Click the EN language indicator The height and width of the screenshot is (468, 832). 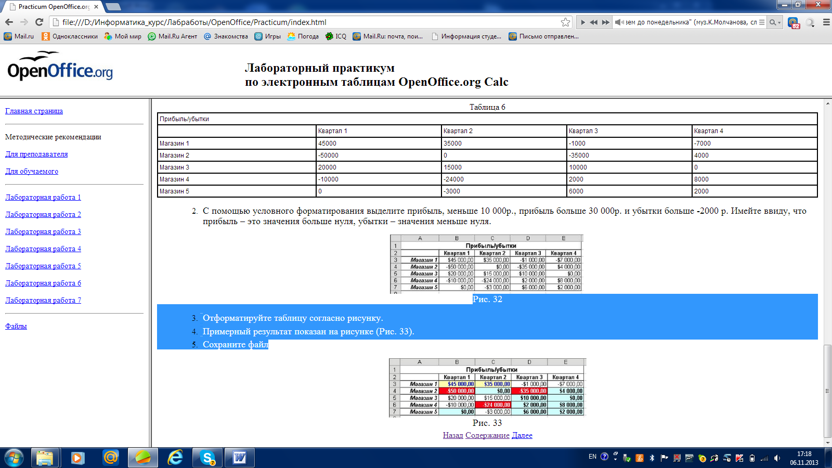(x=592, y=457)
